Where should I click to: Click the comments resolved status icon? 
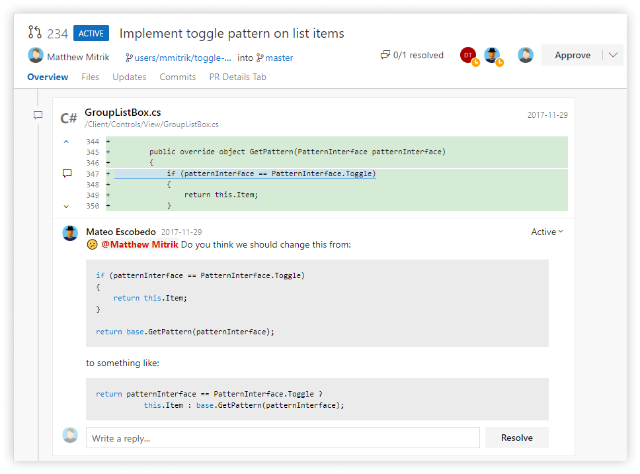point(385,55)
